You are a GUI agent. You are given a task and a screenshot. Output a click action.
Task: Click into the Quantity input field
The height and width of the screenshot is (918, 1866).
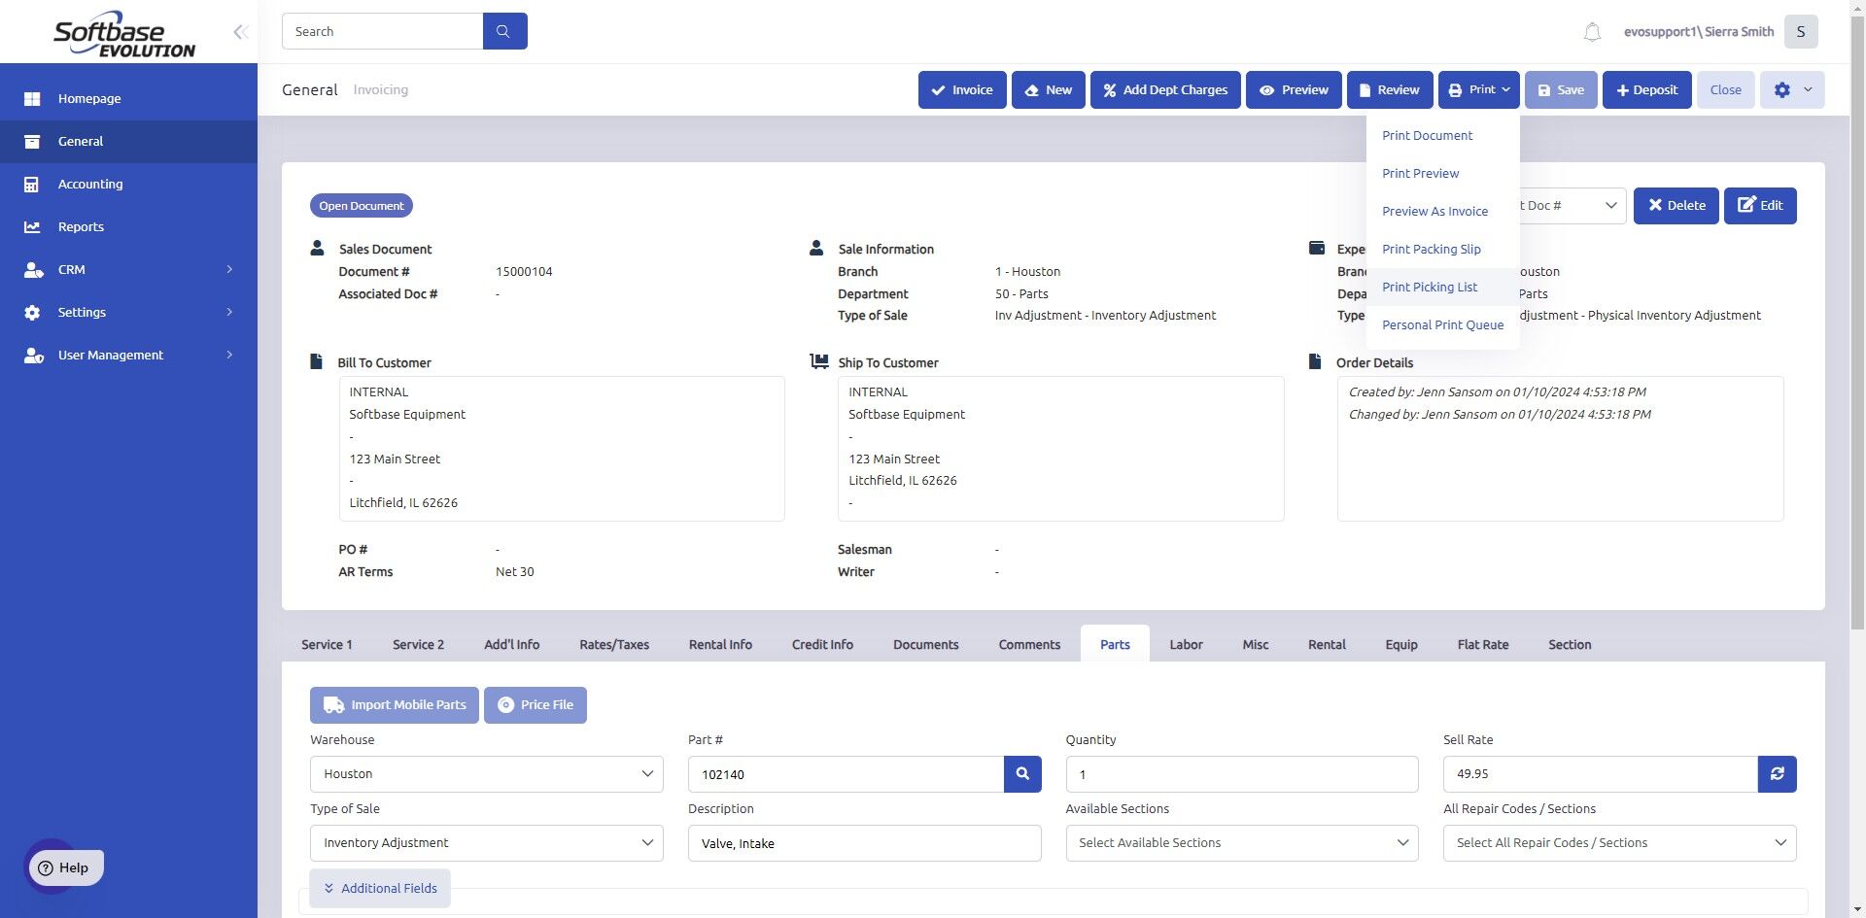(x=1242, y=774)
